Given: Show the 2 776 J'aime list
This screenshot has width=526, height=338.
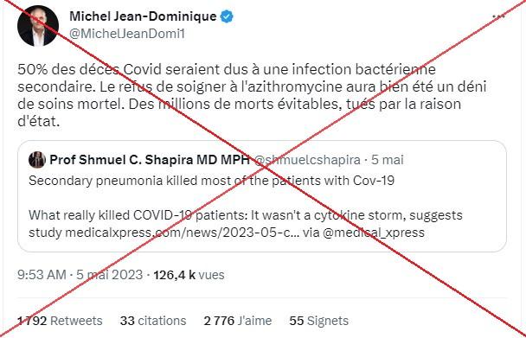Looking at the screenshot, I should 238,321.
